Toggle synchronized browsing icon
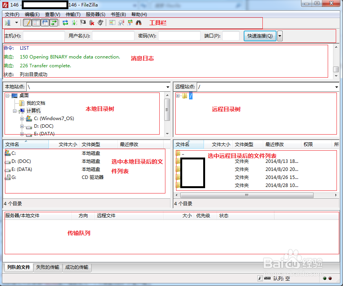The height and width of the screenshot is (286, 343). 130,23
